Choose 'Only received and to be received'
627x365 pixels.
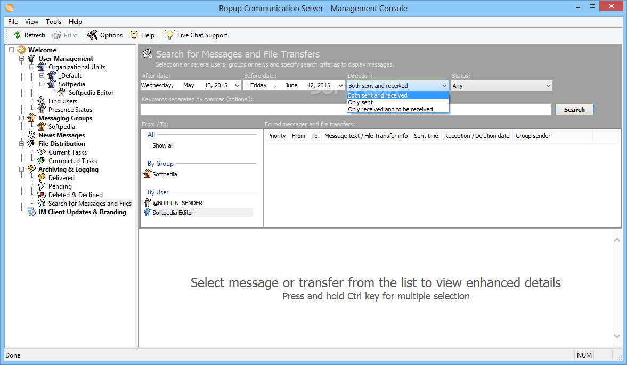pos(398,109)
